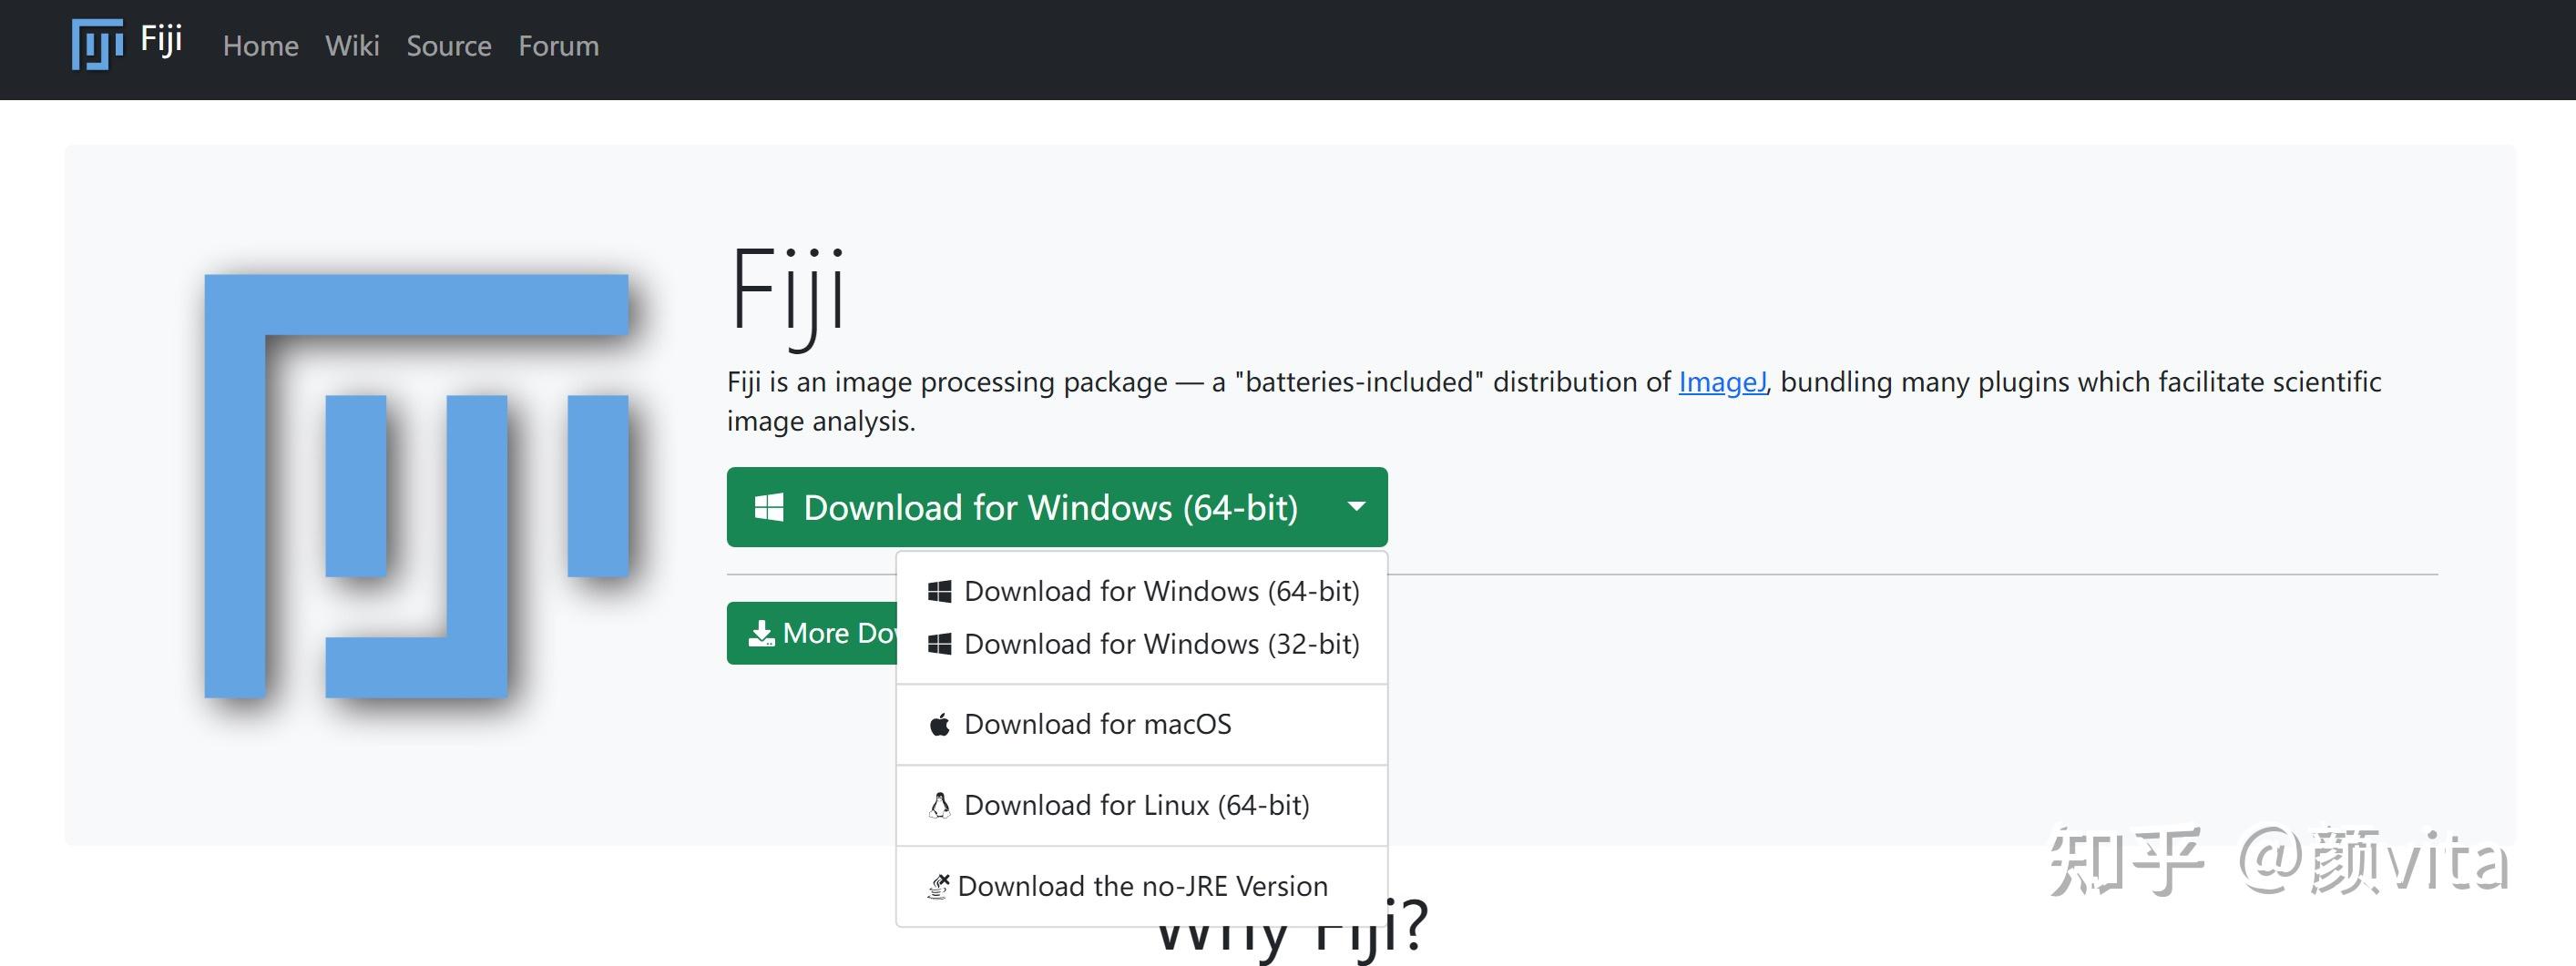Navigate to the Home page
2576x966 pixels.
(261, 46)
